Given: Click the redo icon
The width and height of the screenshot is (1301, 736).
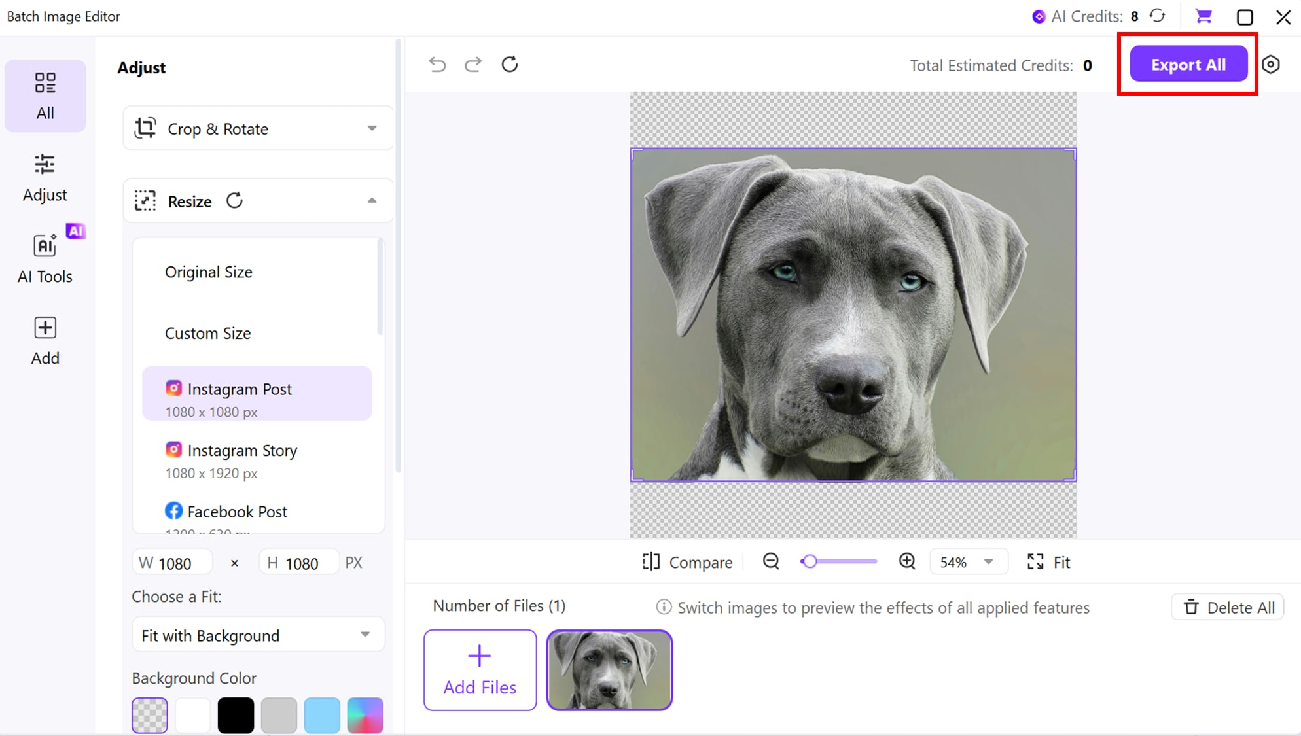Looking at the screenshot, I should pos(472,64).
